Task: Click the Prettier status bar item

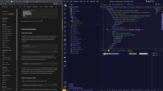Action: click(154, 90)
